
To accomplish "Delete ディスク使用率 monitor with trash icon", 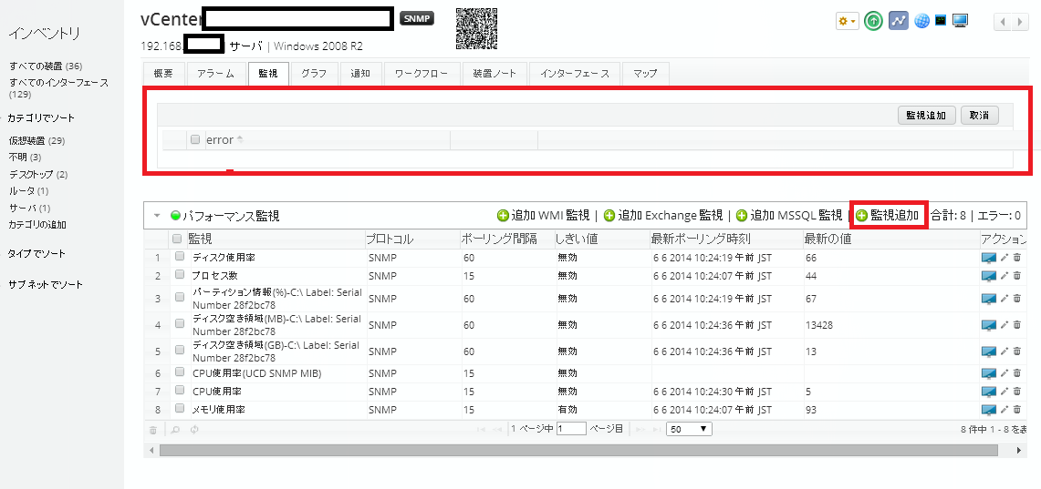I will click(x=1016, y=258).
